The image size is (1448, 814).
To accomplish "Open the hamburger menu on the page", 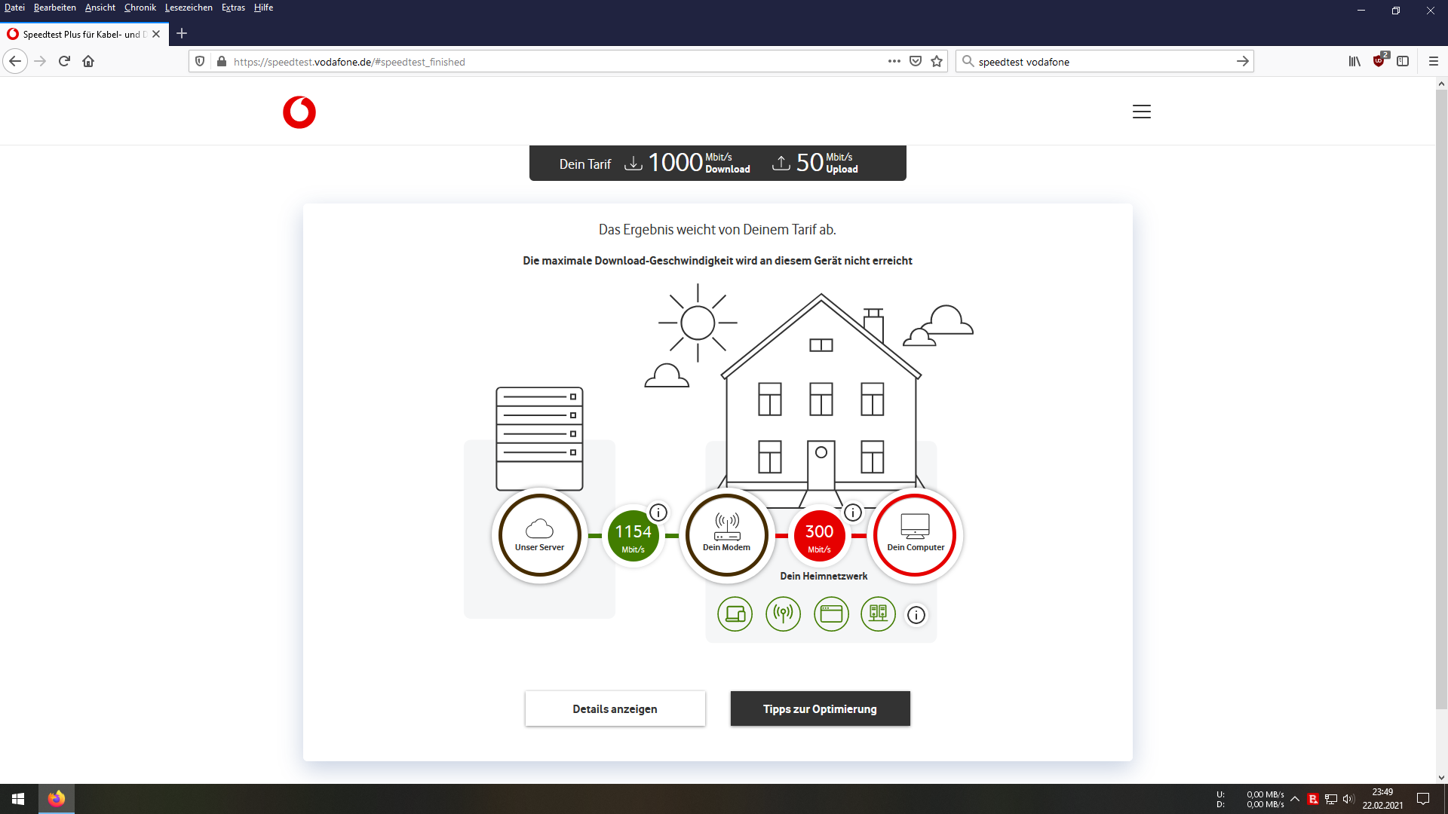I will point(1141,112).
